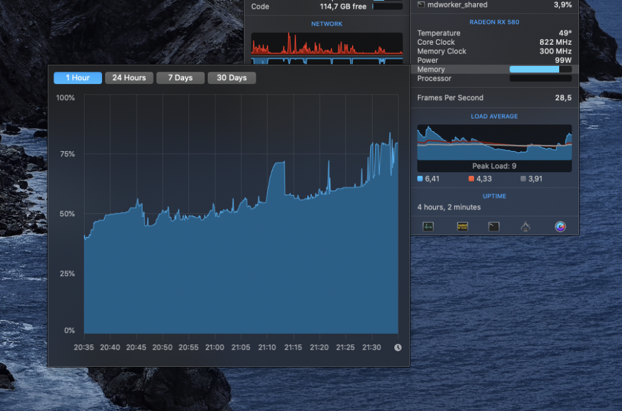Click the blue 6,41 load legend swatch
622x411 pixels.
420,179
